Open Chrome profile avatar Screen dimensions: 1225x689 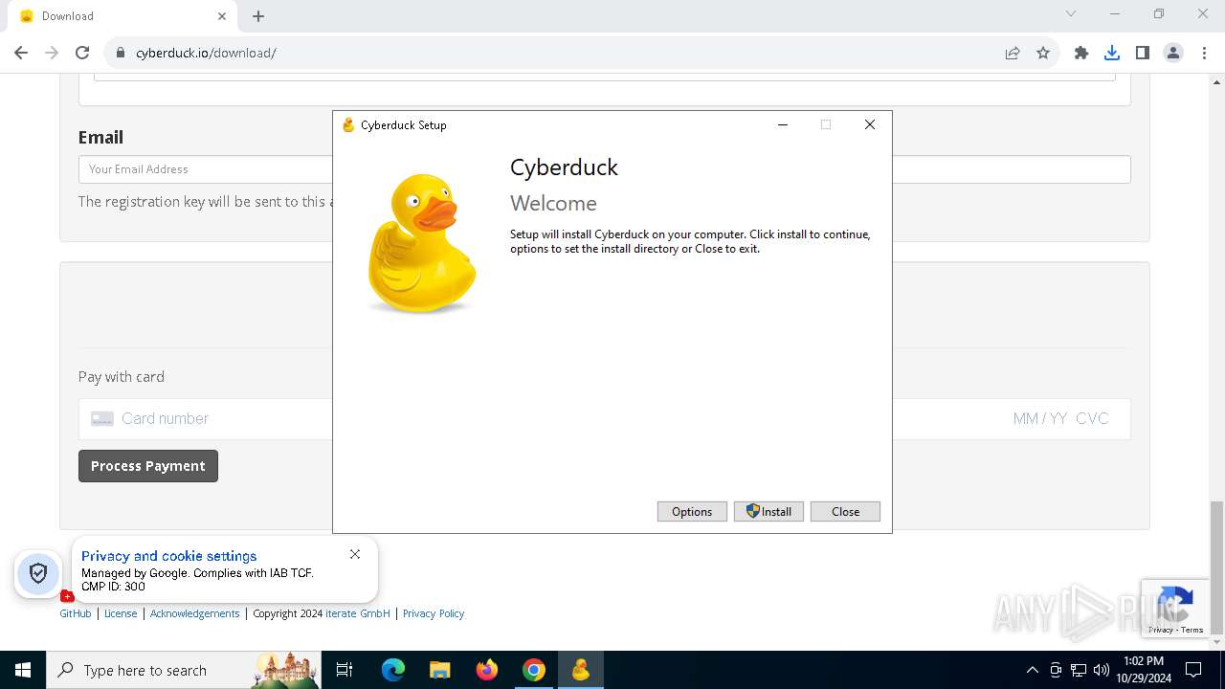click(1173, 53)
